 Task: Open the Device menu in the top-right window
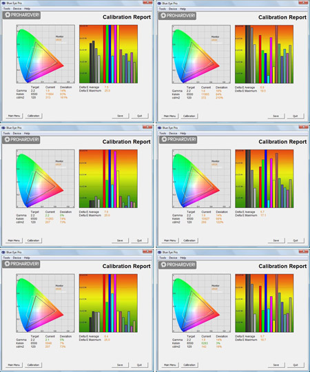173,9
